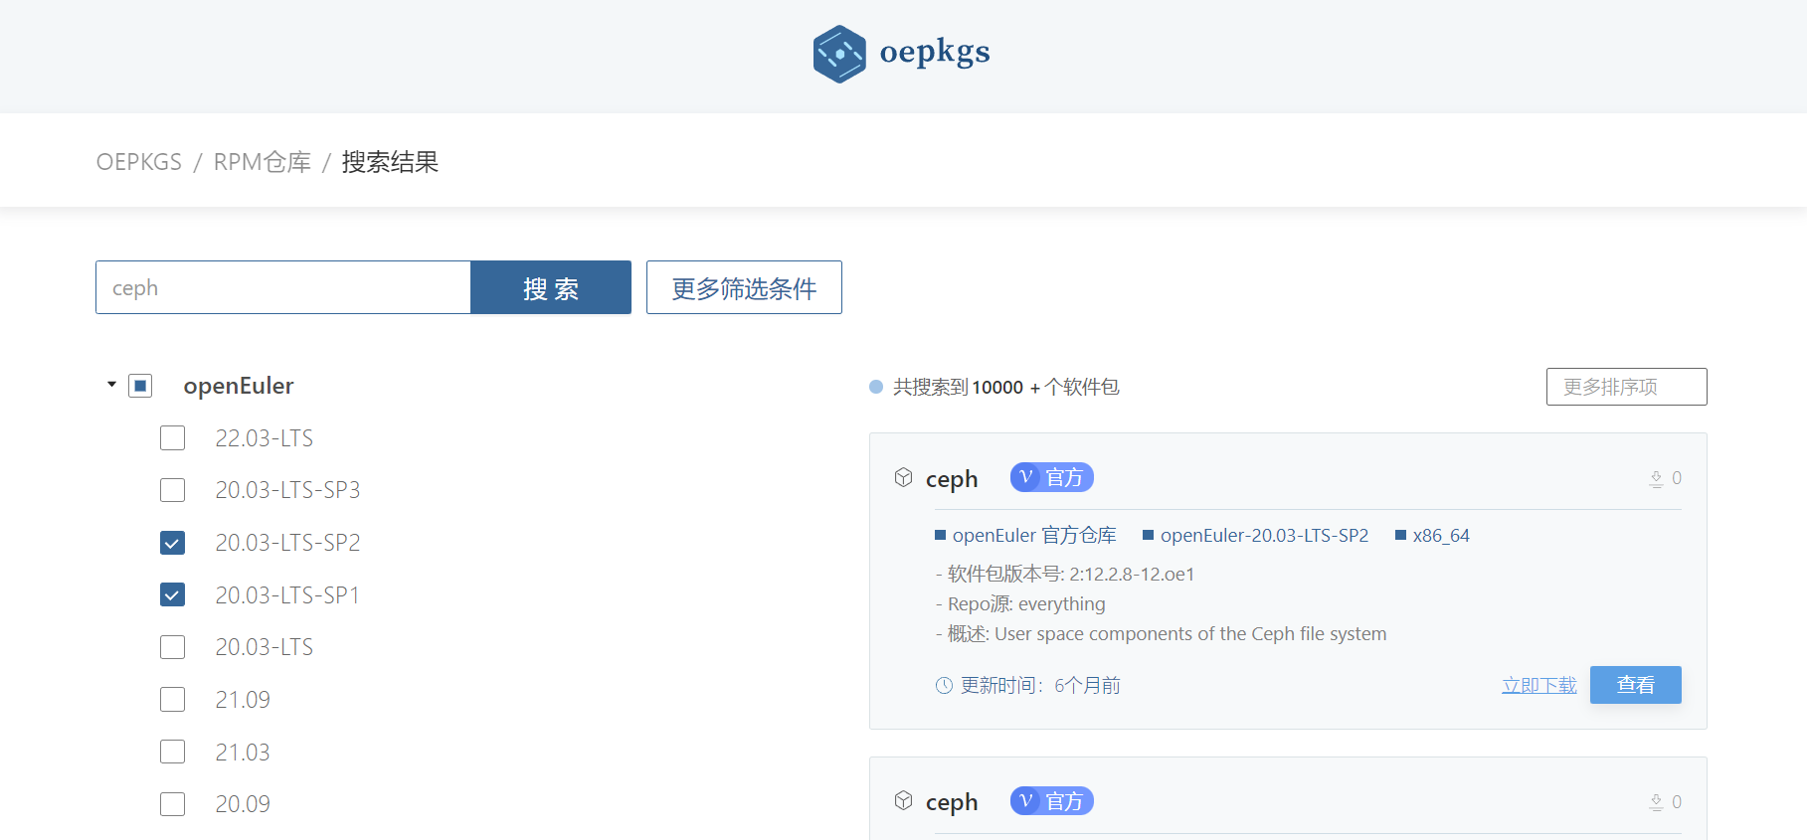The height and width of the screenshot is (840, 1807).
Task: Click the official badge on second ceph result
Action: [x=1051, y=801]
